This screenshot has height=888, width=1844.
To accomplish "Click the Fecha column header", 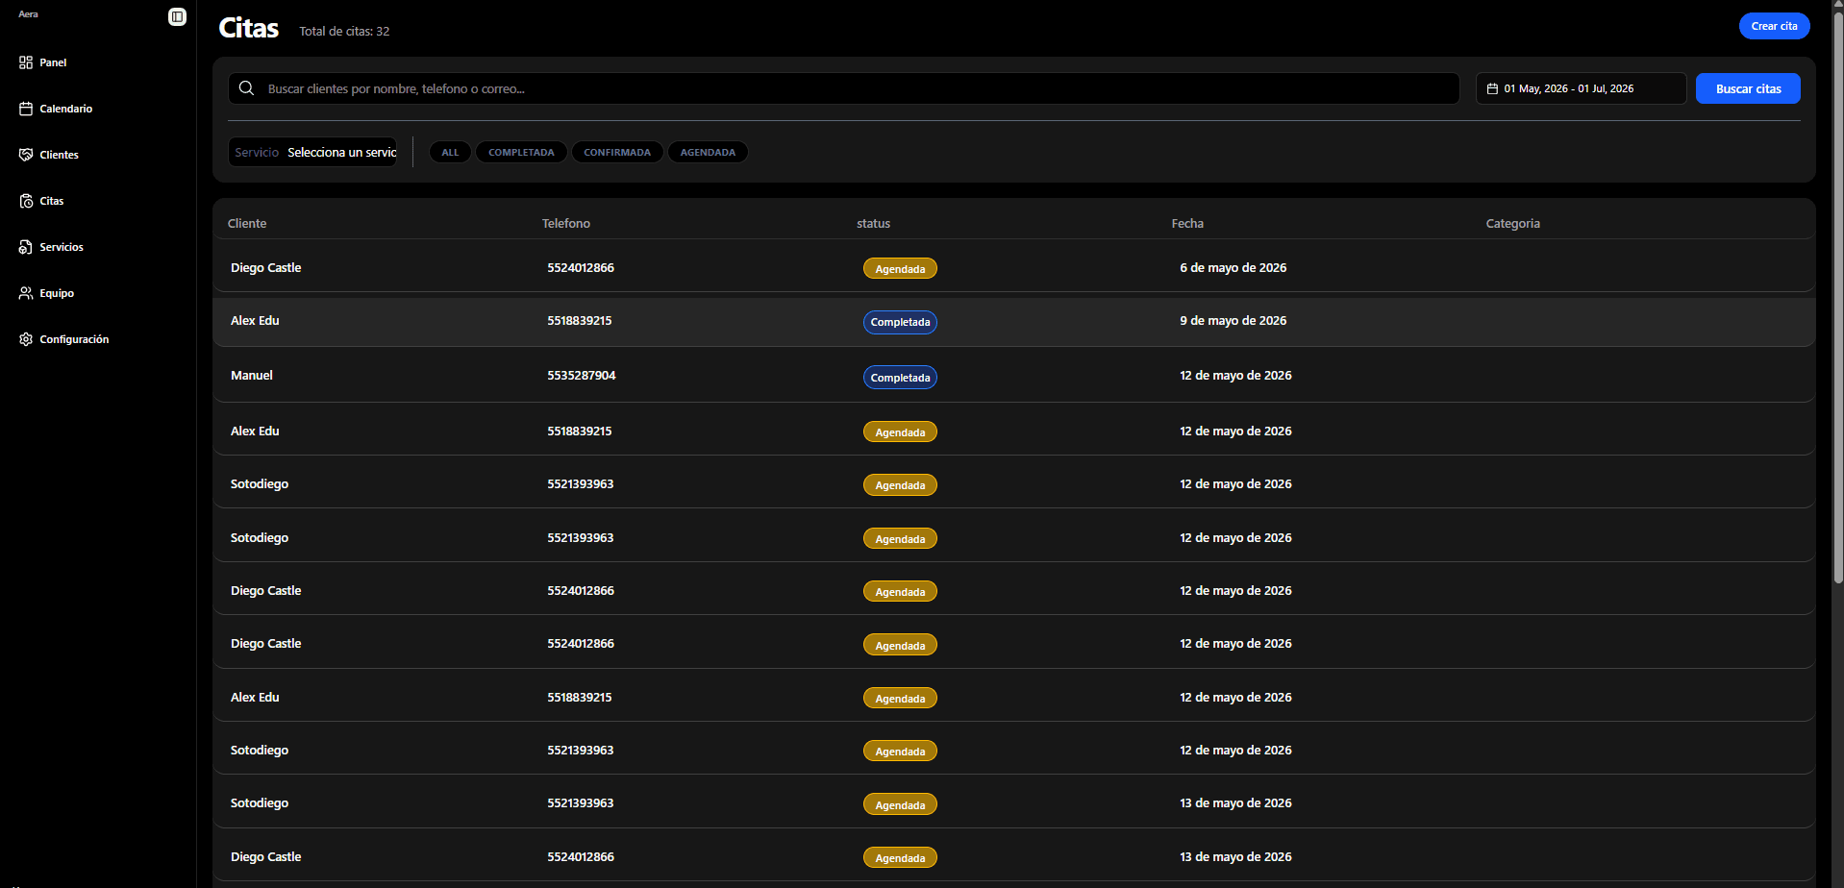I will (1187, 223).
